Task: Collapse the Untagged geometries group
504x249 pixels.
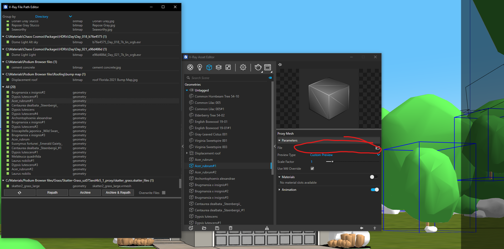Action: coord(187,90)
